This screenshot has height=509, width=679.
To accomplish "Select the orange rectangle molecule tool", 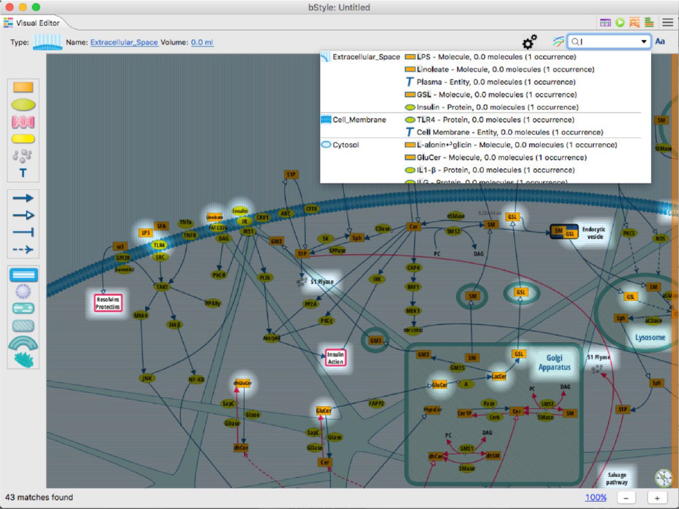I will point(23,87).
